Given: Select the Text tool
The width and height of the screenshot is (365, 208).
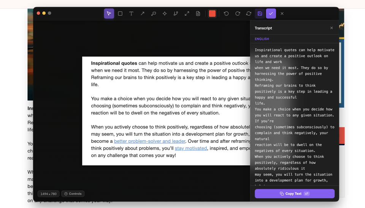Looking at the screenshot, I should pos(131,14).
